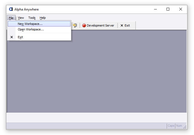Click the Exit button in the toolbar

coord(125,25)
